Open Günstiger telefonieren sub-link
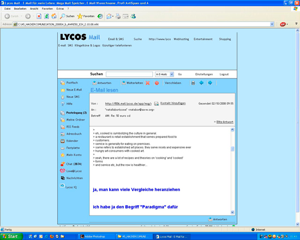 [117, 45]
